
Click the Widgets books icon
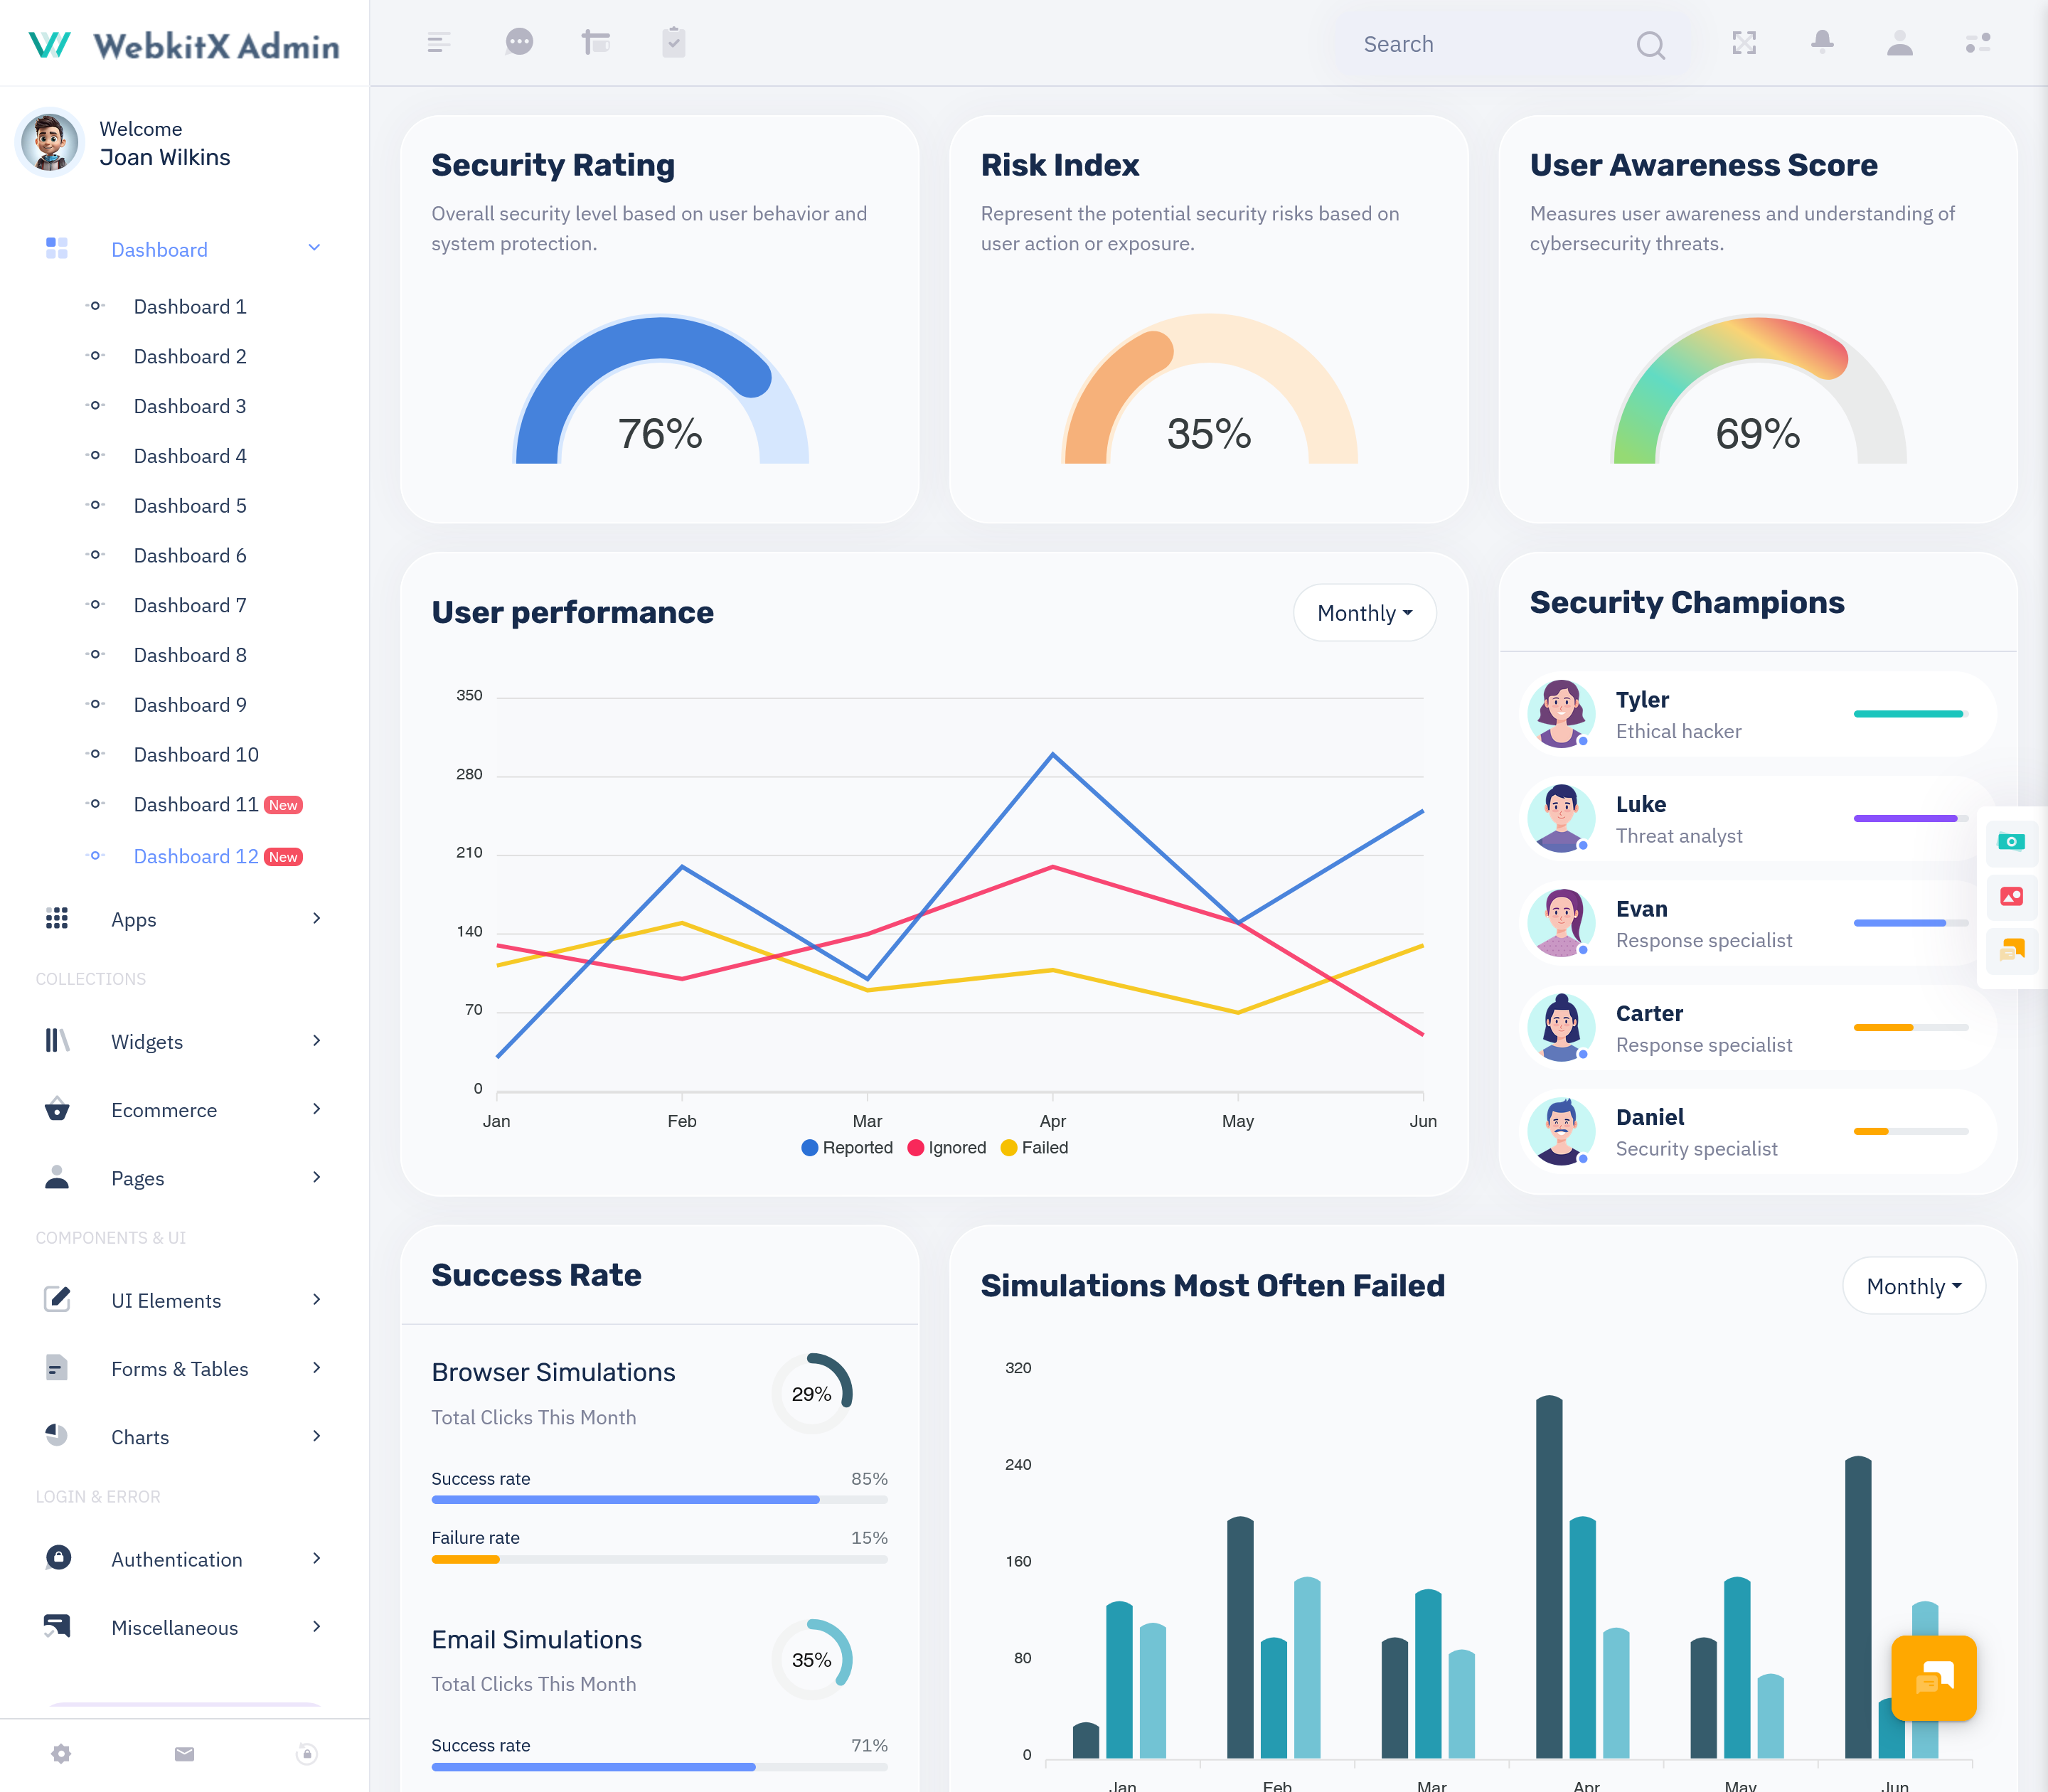(57, 1041)
